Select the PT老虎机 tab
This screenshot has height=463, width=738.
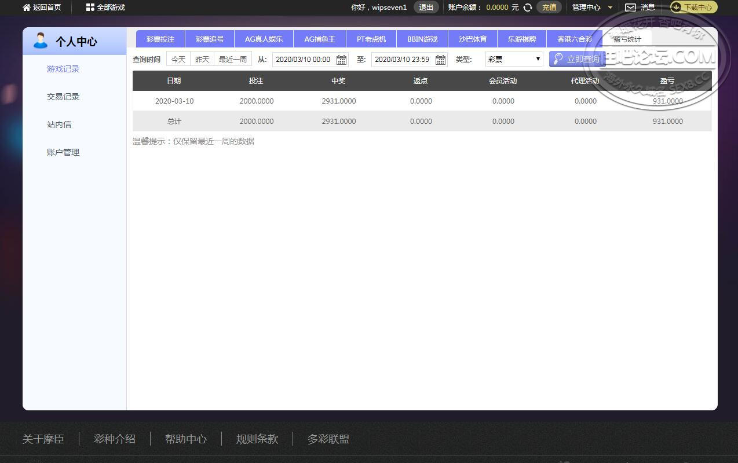tap(371, 39)
